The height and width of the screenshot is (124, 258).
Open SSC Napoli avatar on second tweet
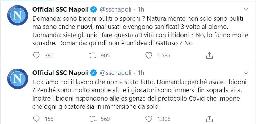click(18, 79)
